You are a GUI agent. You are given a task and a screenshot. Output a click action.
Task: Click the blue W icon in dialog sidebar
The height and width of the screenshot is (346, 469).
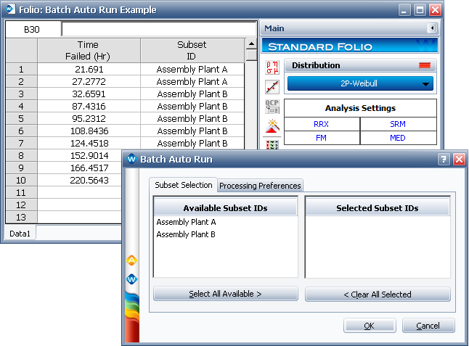tap(132, 279)
